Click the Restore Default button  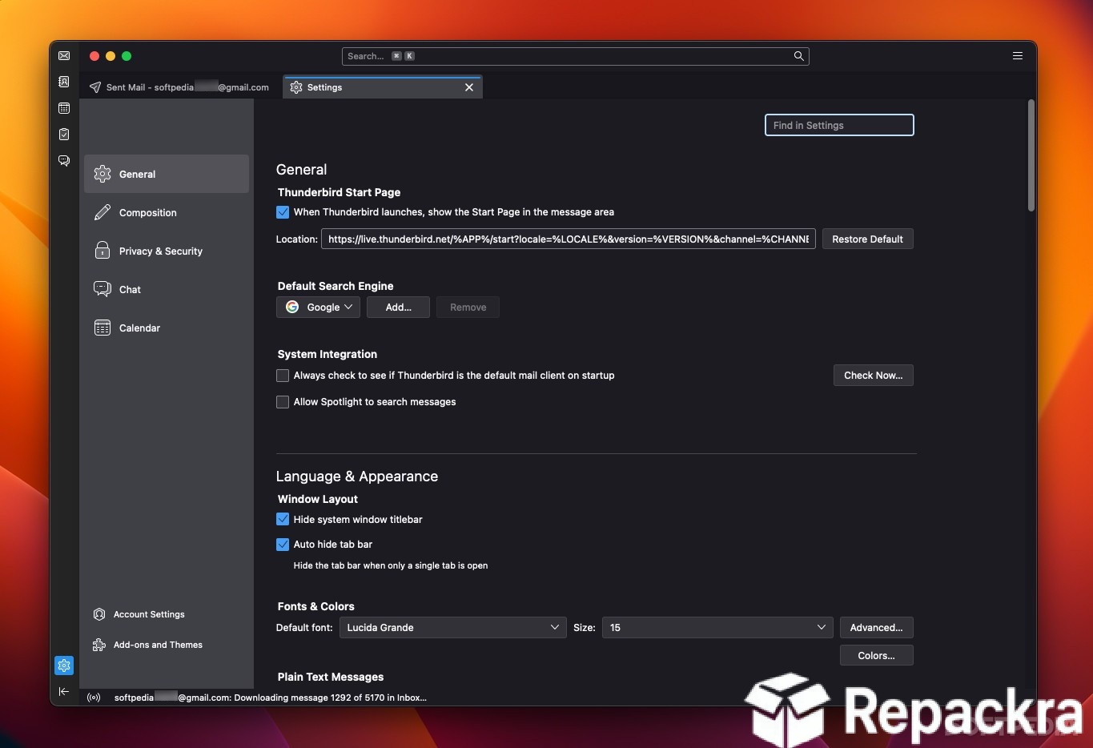(867, 239)
